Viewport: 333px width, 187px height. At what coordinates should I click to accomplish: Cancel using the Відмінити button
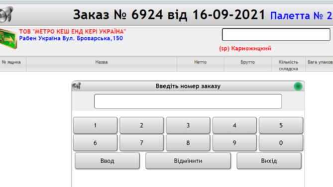(188, 161)
